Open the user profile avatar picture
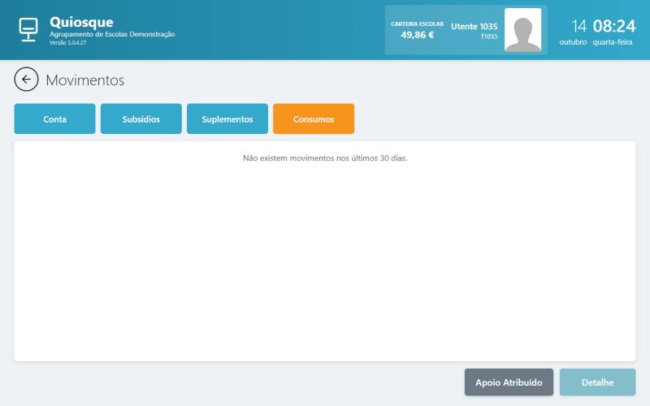 tap(522, 30)
